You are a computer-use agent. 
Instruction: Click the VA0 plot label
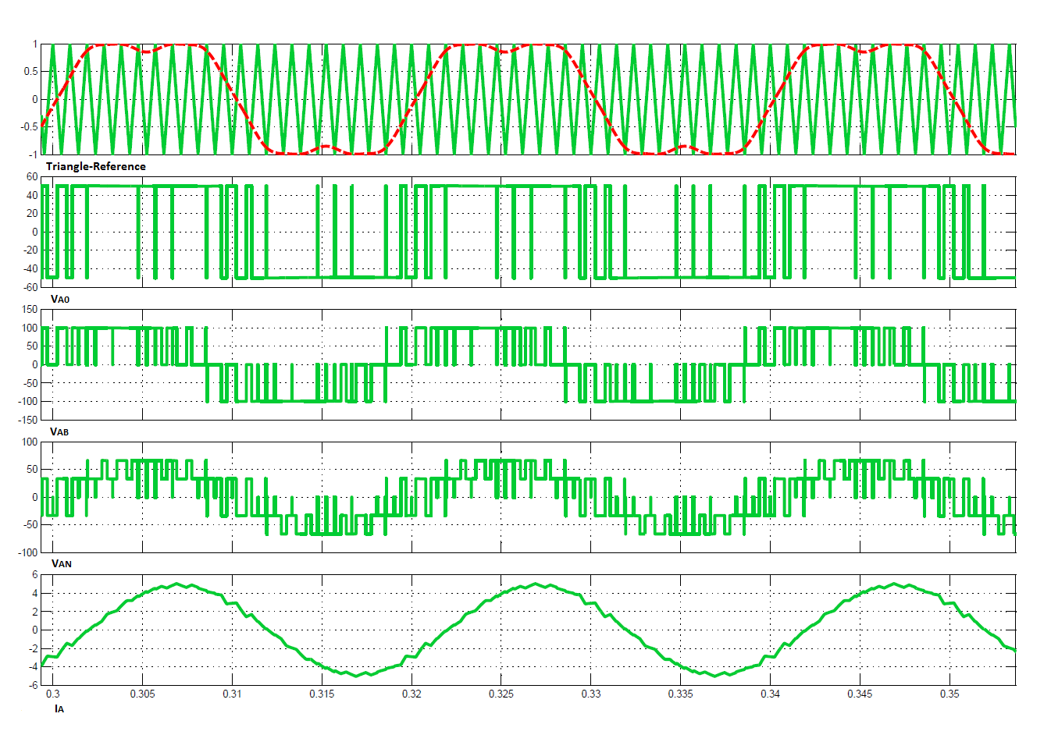(60, 299)
